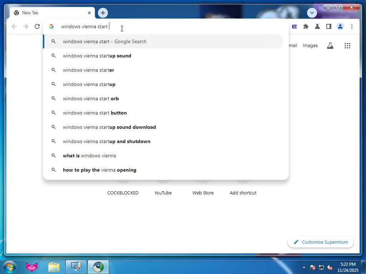Open the COCKBLOCKED shortcut

pos(123,193)
